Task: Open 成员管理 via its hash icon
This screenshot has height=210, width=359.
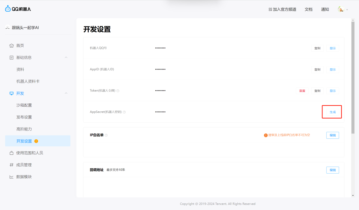Action: click(12, 165)
